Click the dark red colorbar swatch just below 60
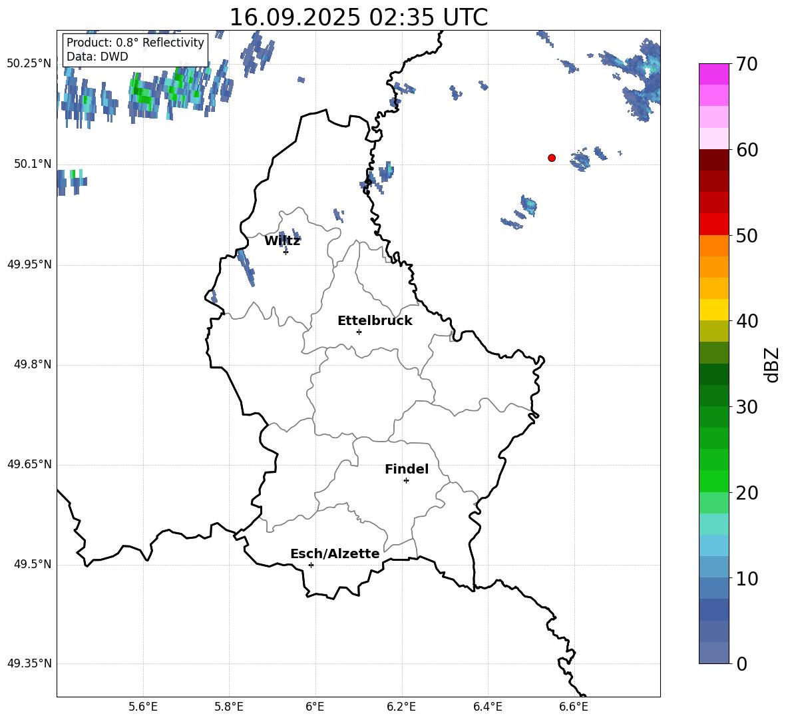 tap(714, 160)
